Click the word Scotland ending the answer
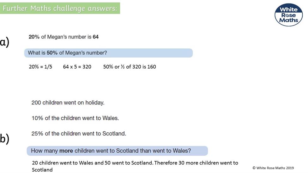308x173 pixels. pyautogui.click(x=42, y=170)
